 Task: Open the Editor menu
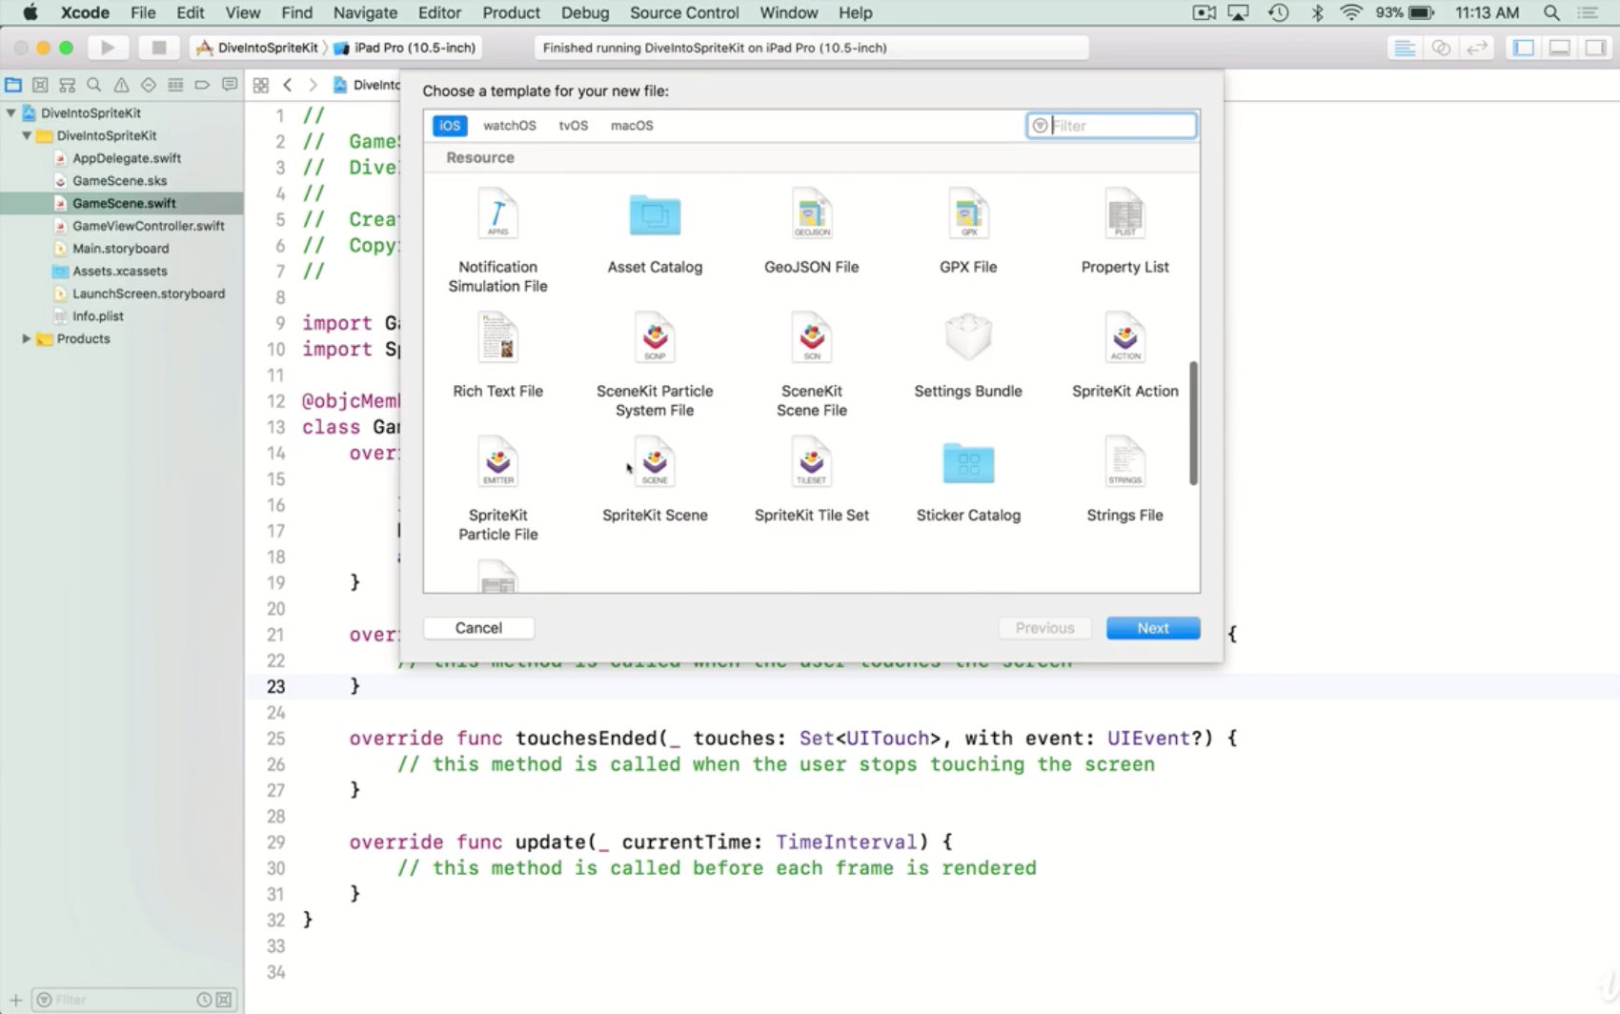(439, 12)
